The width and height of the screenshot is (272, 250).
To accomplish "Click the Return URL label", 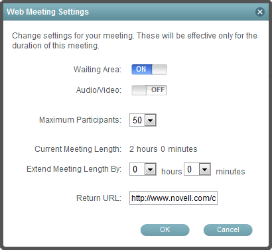I will coord(99,198).
